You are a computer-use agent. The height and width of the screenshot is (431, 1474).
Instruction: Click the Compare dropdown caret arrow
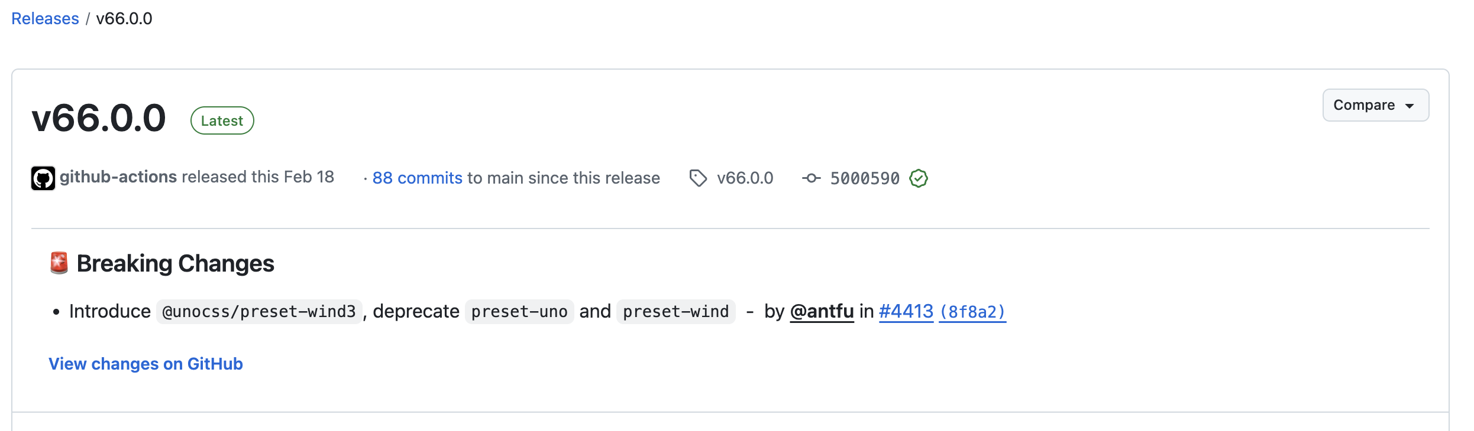1410,106
